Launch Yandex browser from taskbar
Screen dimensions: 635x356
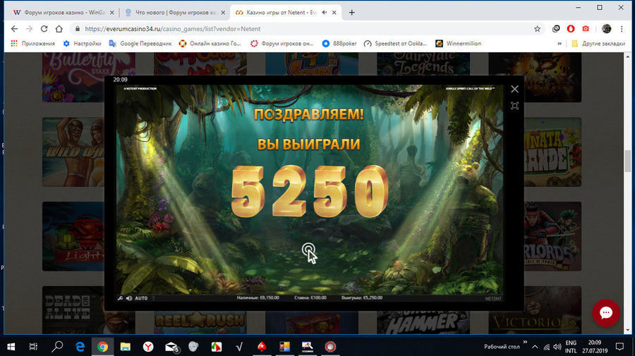point(148,347)
